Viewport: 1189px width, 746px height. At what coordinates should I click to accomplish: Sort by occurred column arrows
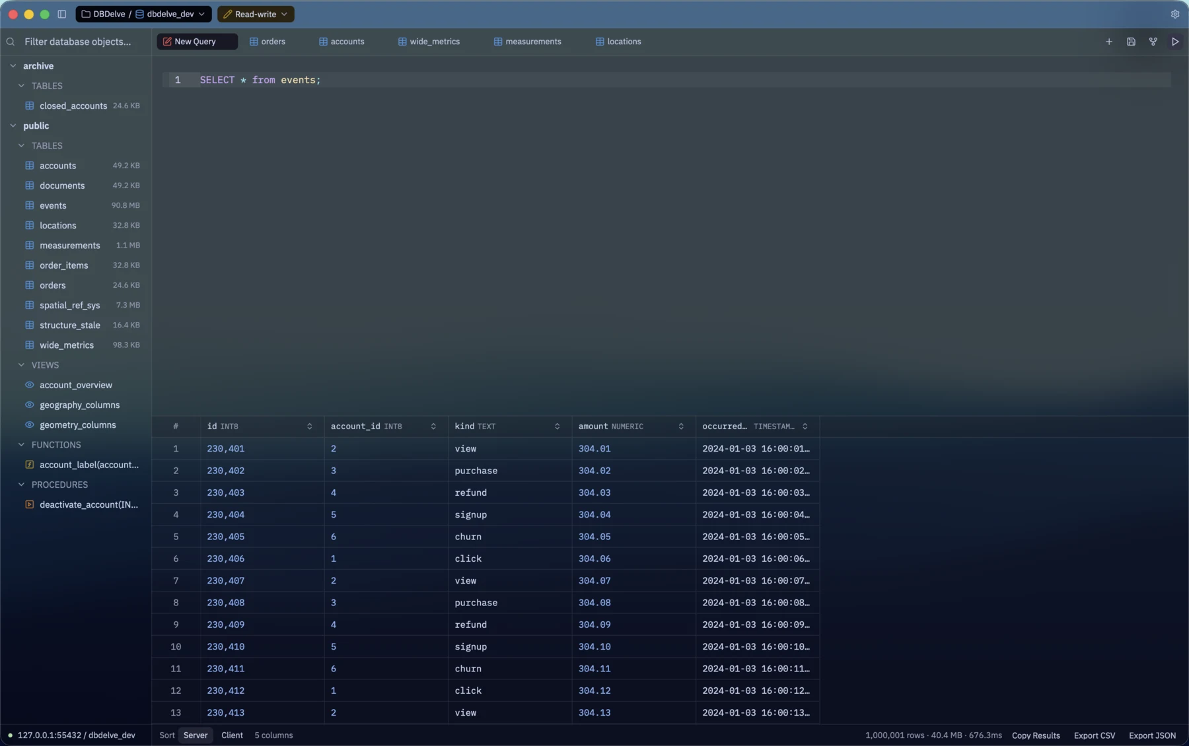click(x=805, y=426)
